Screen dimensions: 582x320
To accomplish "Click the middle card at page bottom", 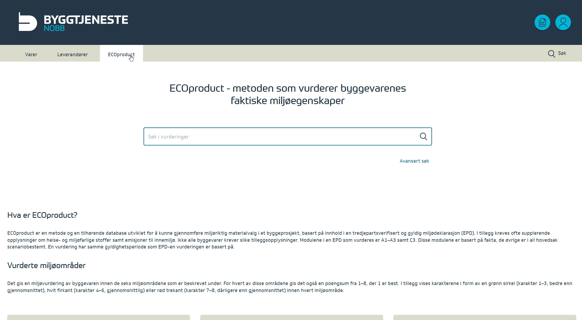I will (291, 317).
